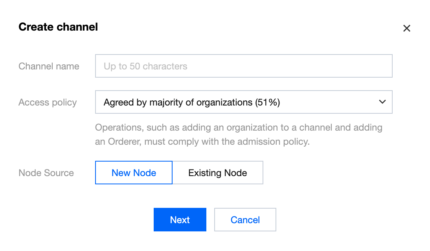Open the Access policy dropdown
This screenshot has width=430, height=251.
[x=244, y=102]
